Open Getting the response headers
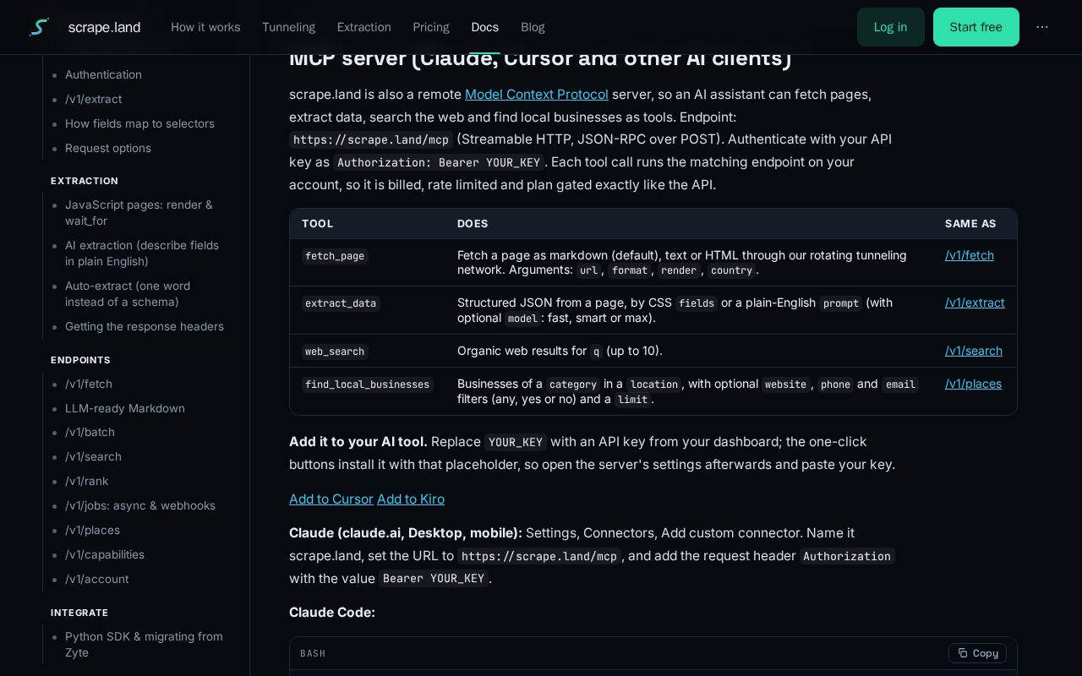 tap(145, 326)
